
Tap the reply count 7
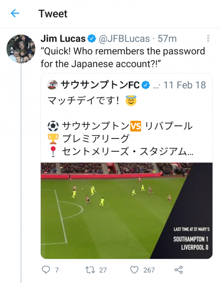click(57, 270)
